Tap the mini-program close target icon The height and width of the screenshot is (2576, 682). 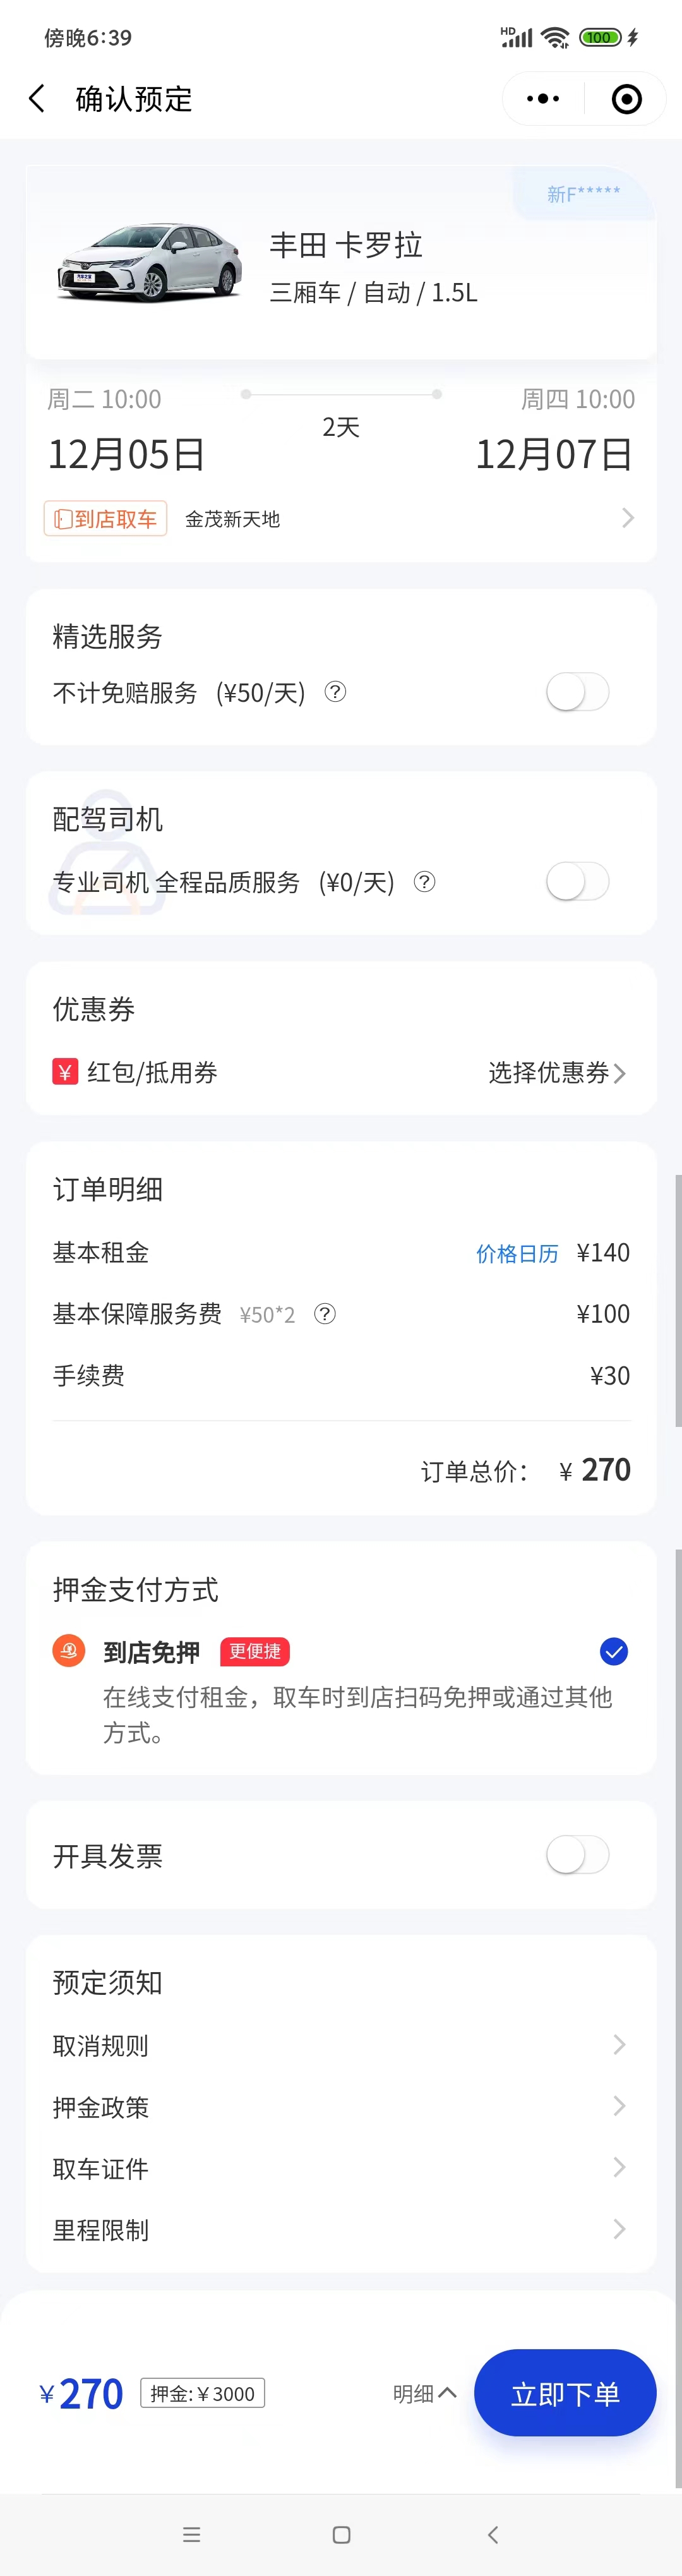click(x=626, y=99)
